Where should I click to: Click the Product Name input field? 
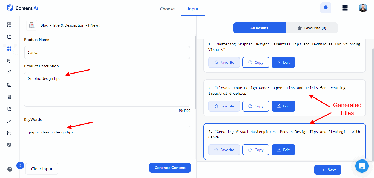107,52
